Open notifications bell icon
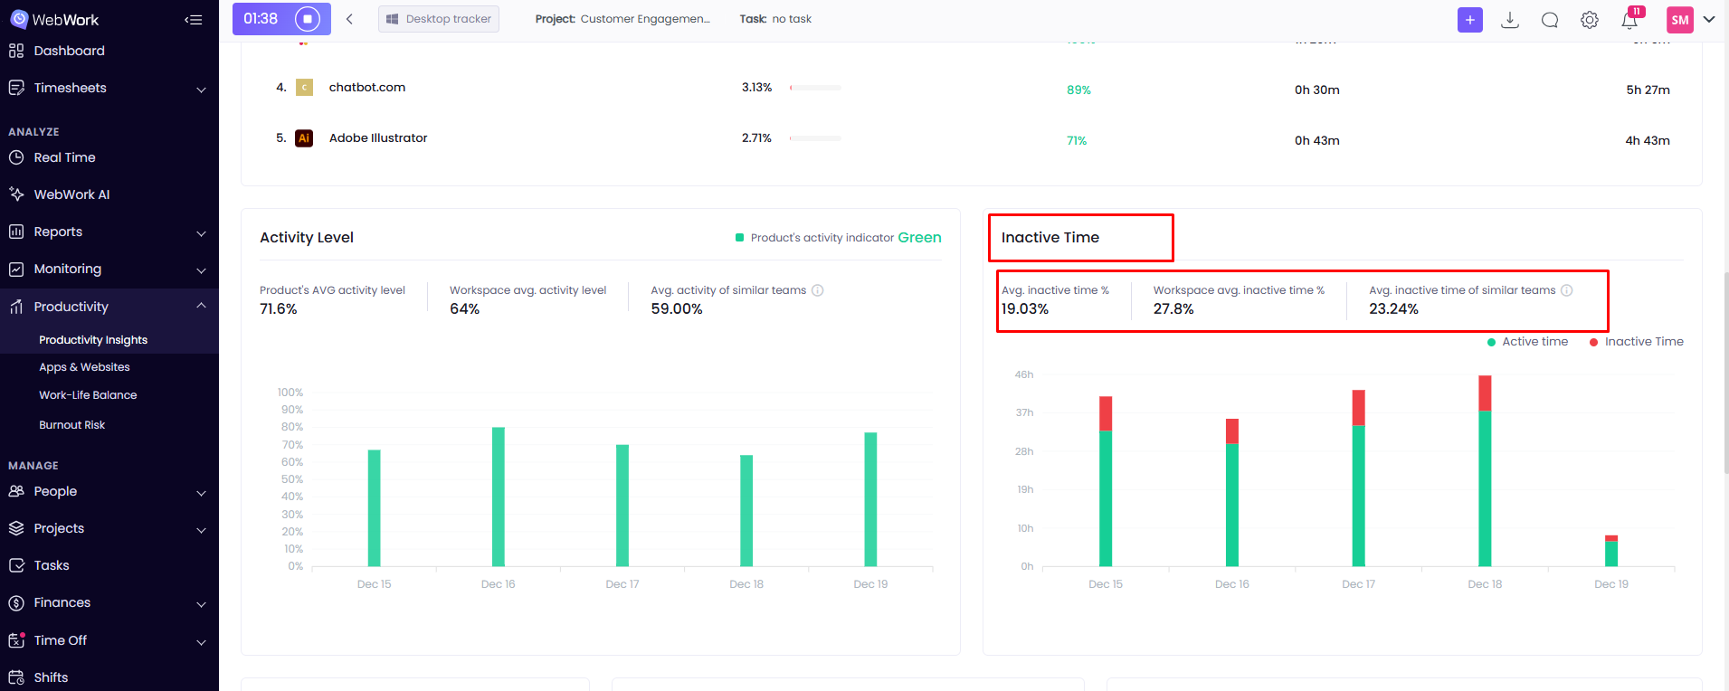 point(1629,20)
